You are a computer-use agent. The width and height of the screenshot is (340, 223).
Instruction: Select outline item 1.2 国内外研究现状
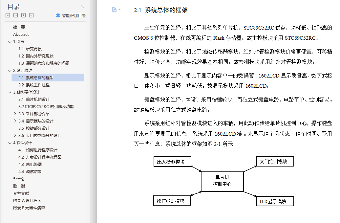pos(36,56)
